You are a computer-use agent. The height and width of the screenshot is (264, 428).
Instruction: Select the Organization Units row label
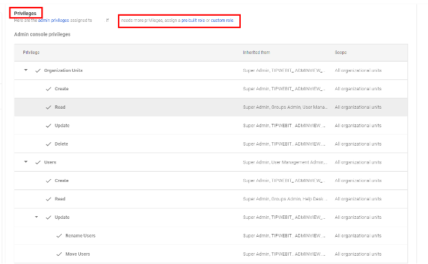pos(63,70)
